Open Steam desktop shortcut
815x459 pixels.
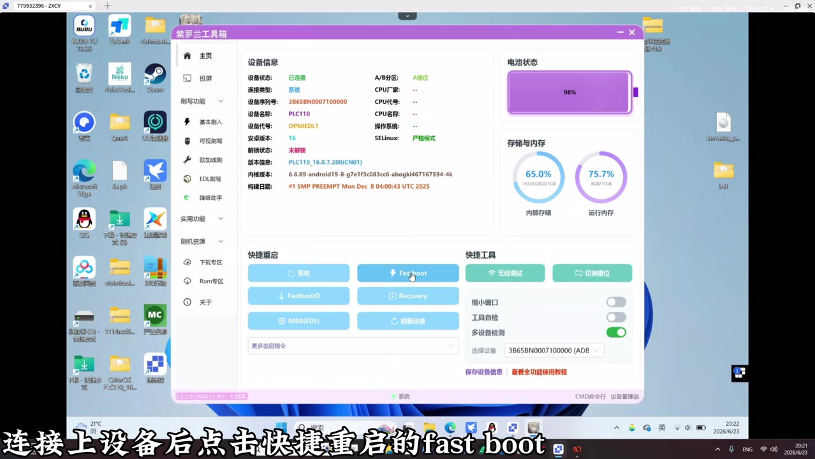coord(155,78)
